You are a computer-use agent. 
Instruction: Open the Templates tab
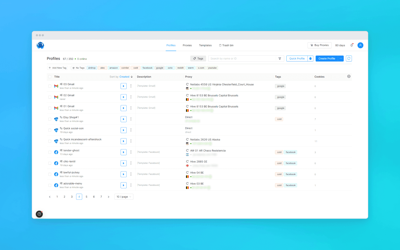(x=205, y=45)
